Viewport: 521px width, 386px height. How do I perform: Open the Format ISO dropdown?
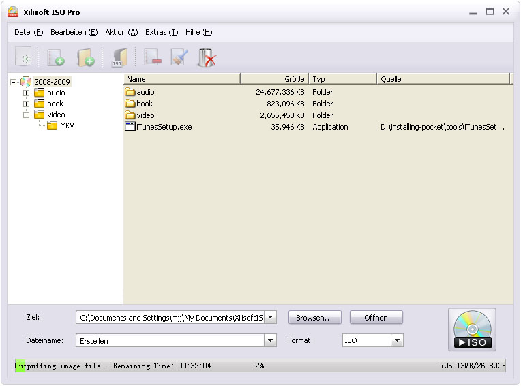point(397,340)
